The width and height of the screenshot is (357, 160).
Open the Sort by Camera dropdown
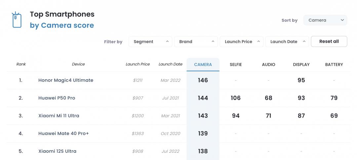325,20
